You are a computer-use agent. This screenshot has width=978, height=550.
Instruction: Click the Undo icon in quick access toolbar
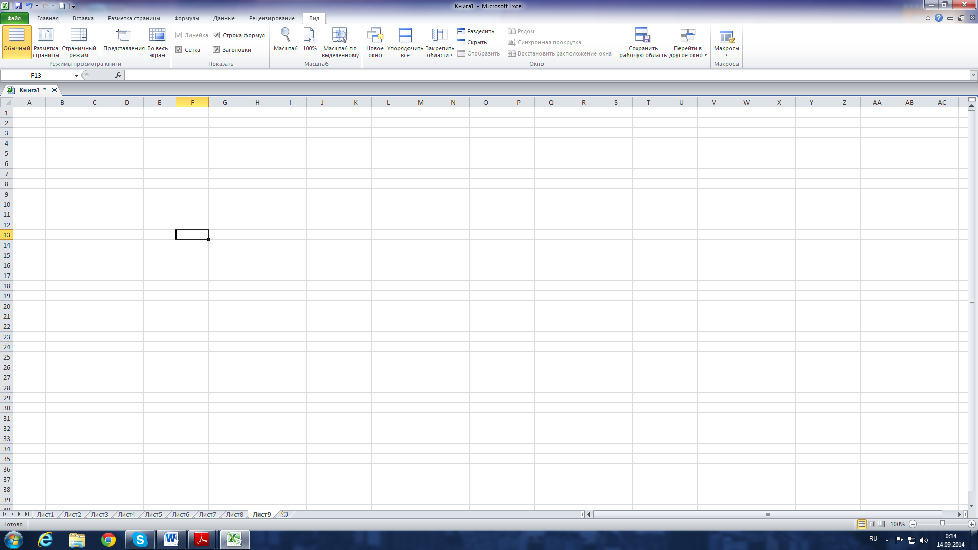[x=30, y=6]
